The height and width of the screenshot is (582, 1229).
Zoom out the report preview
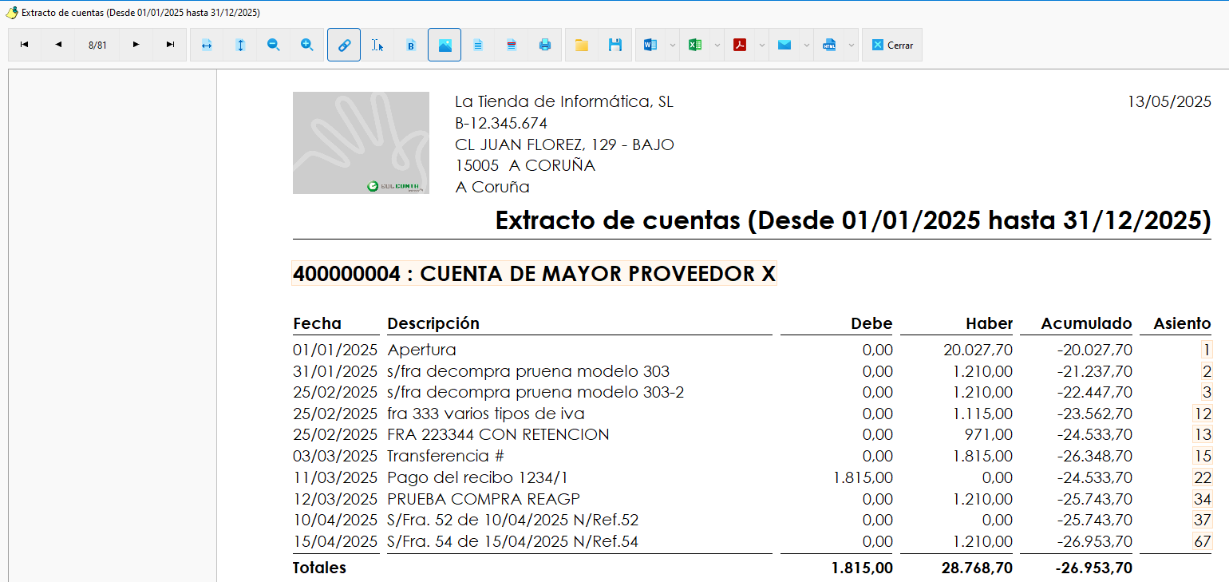[274, 45]
